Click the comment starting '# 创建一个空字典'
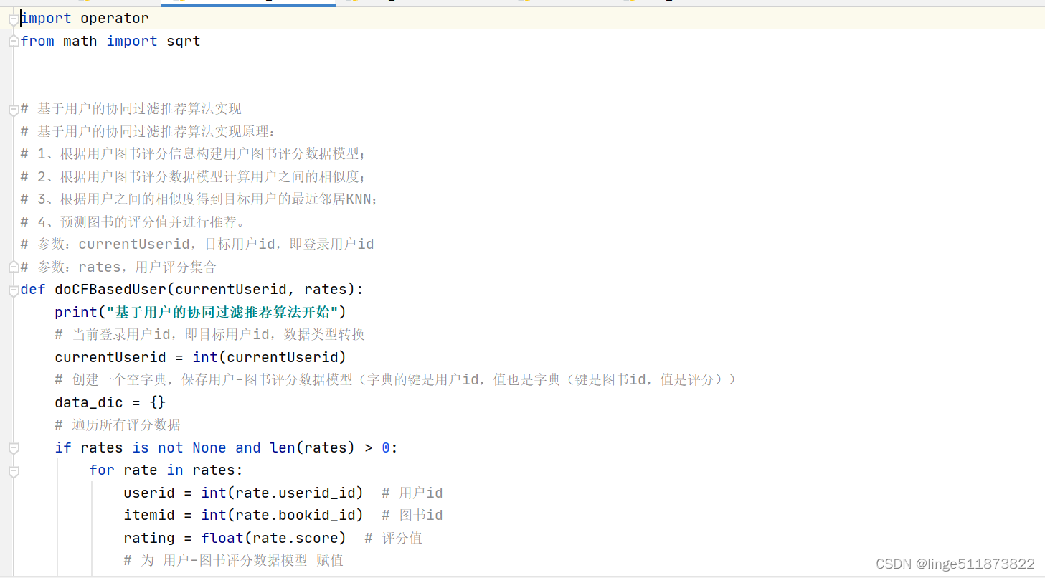This screenshot has height=578, width=1045. click(x=395, y=380)
